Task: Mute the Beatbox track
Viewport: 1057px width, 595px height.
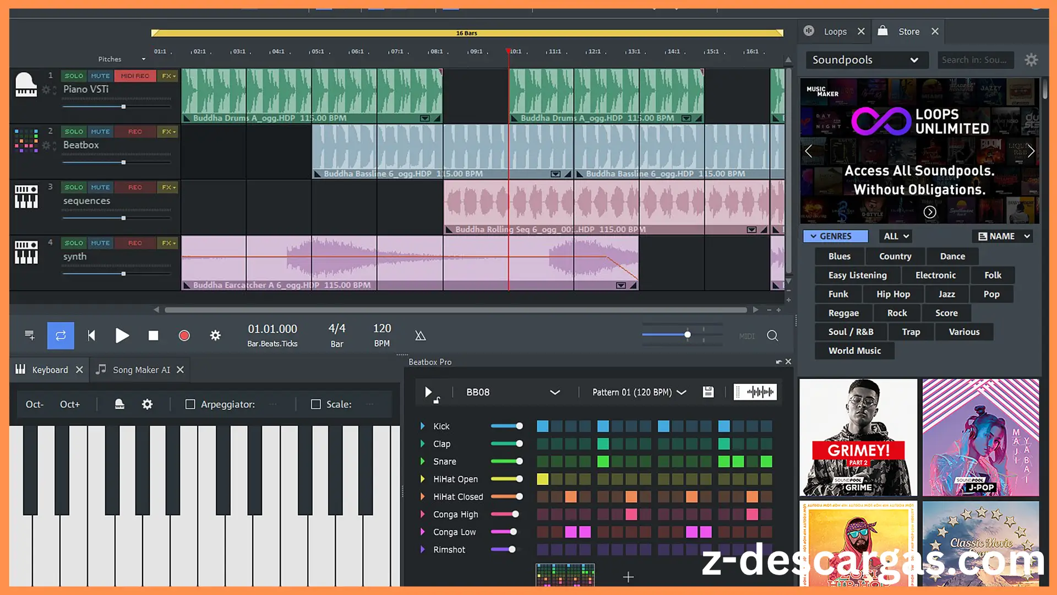Action: point(100,132)
